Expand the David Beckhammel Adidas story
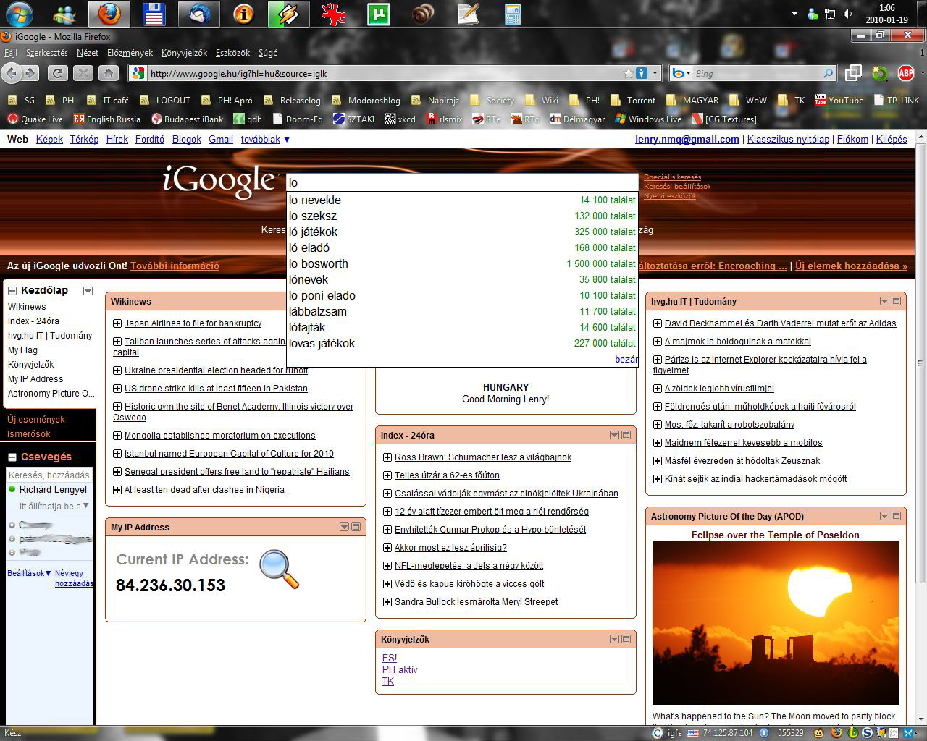 pyautogui.click(x=658, y=323)
